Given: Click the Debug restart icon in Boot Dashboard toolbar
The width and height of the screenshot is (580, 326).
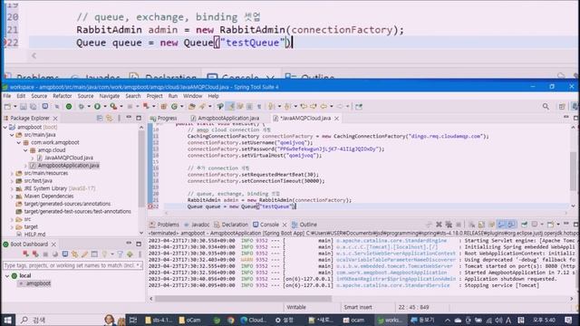Looking at the screenshot, I should (35, 254).
